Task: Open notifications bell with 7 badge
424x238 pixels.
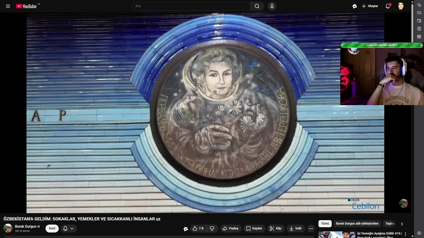Action: coord(388,6)
